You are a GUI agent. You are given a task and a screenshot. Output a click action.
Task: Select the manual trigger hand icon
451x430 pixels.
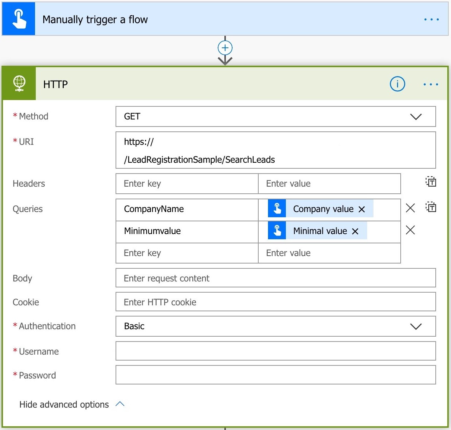point(18,18)
